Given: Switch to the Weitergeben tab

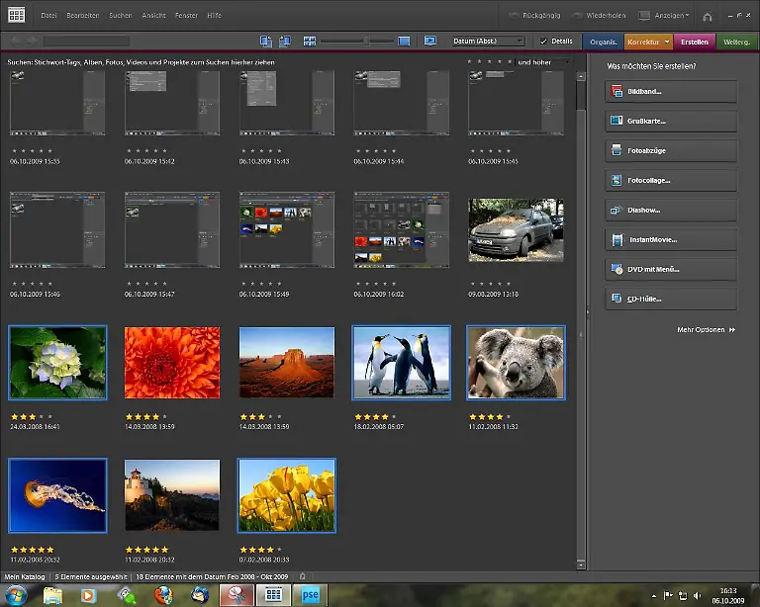Looking at the screenshot, I should point(736,42).
